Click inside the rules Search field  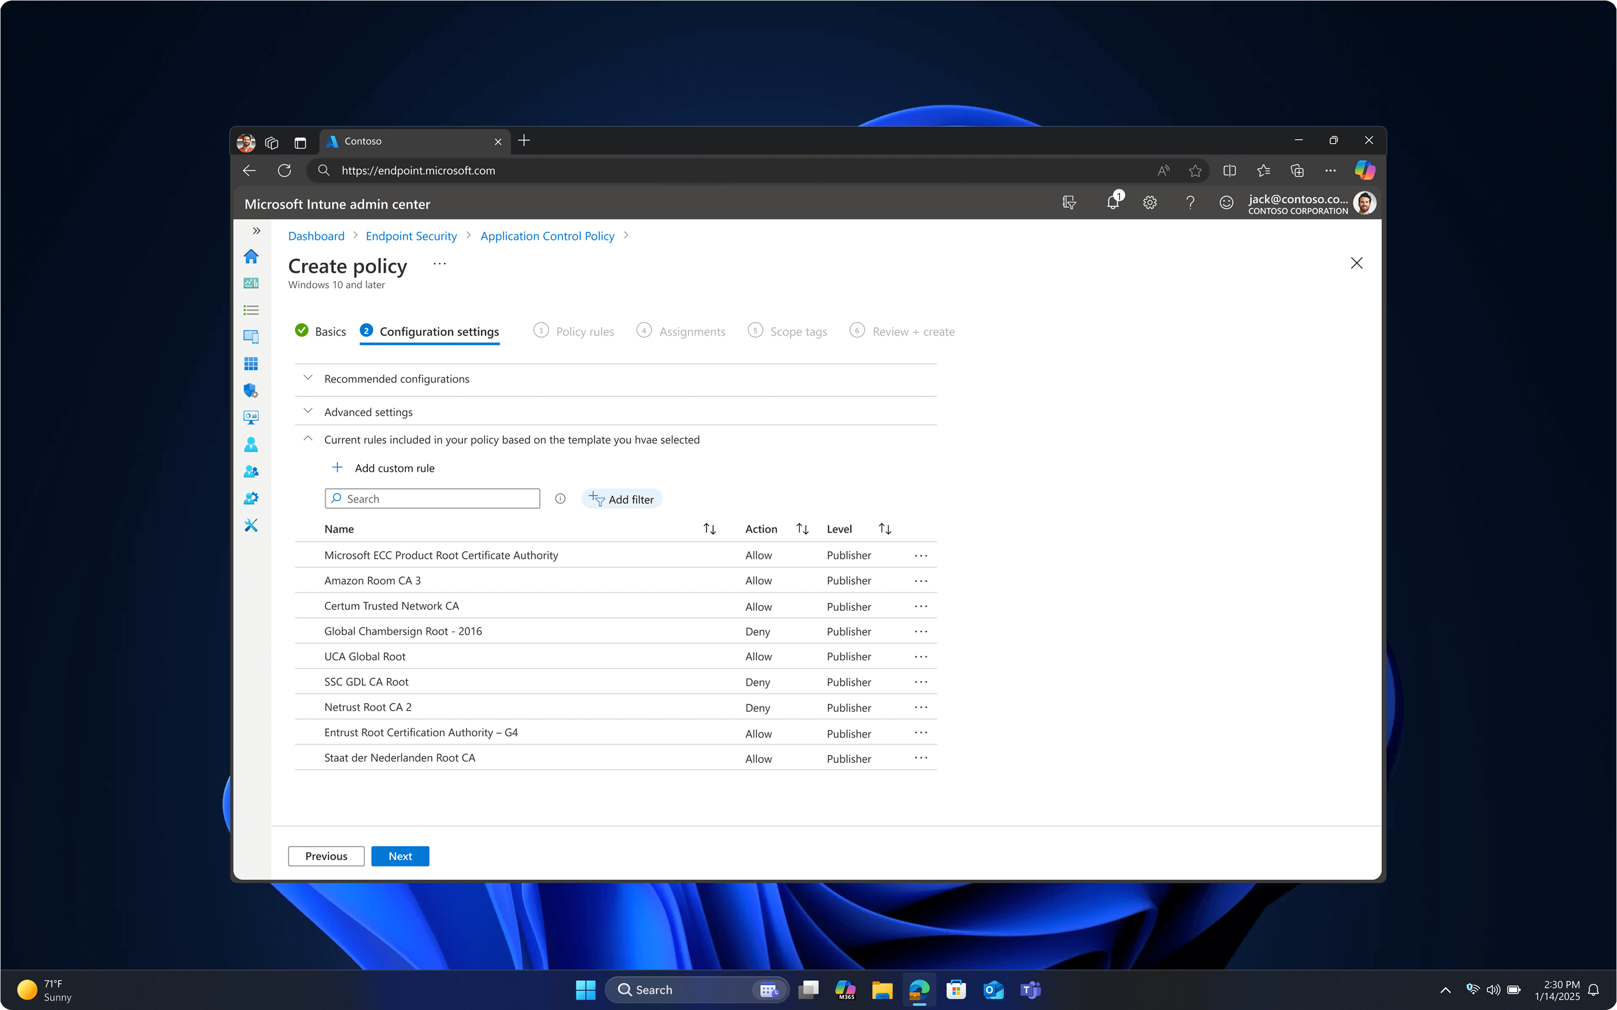pos(432,498)
